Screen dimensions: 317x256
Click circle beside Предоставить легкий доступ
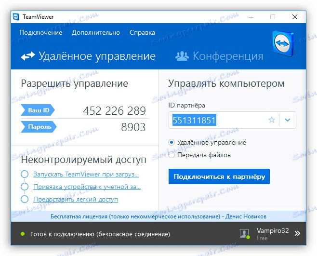[x=25, y=199]
